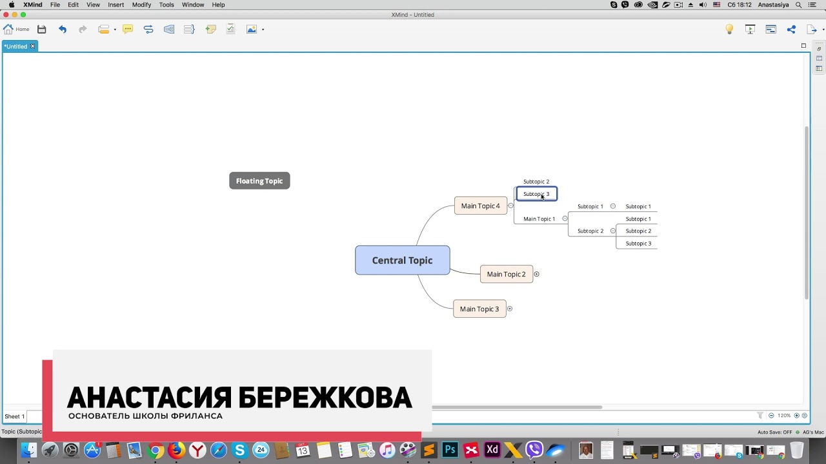Screen dimensions: 826x464
Task: Zoom out with the leftmost minus icon
Action: tap(771, 416)
